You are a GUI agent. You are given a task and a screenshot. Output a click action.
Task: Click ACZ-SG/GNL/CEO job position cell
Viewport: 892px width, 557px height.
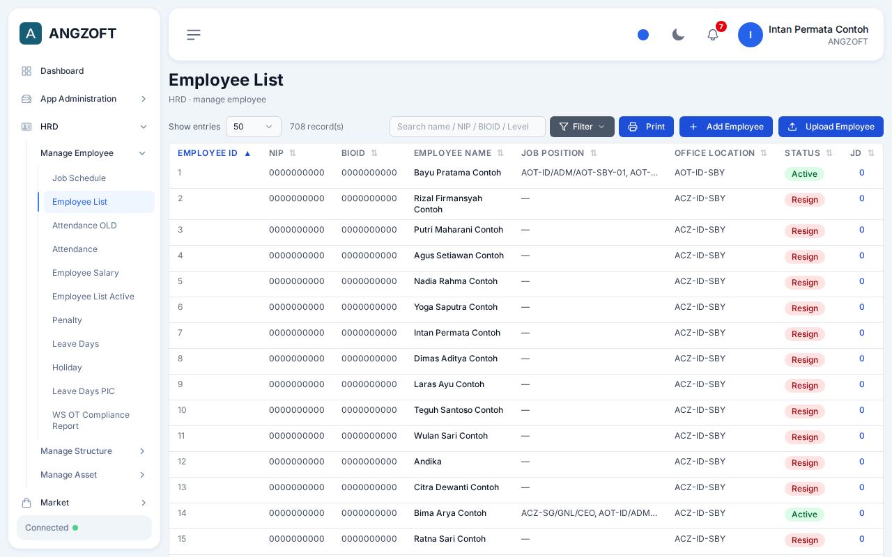click(590, 513)
